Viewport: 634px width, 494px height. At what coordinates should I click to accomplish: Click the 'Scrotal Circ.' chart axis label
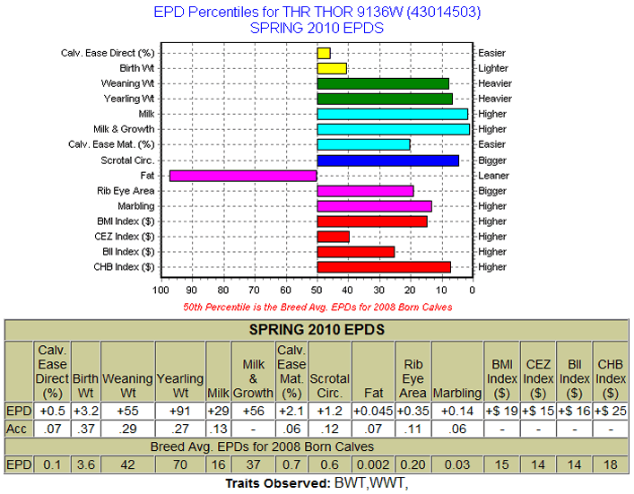(127, 160)
